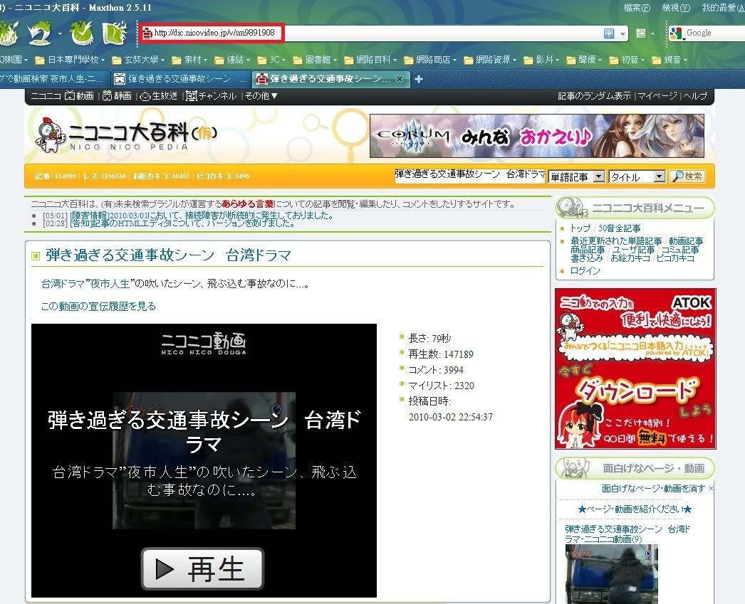
Task: Click the green book toolbar icon
Action: (115, 33)
